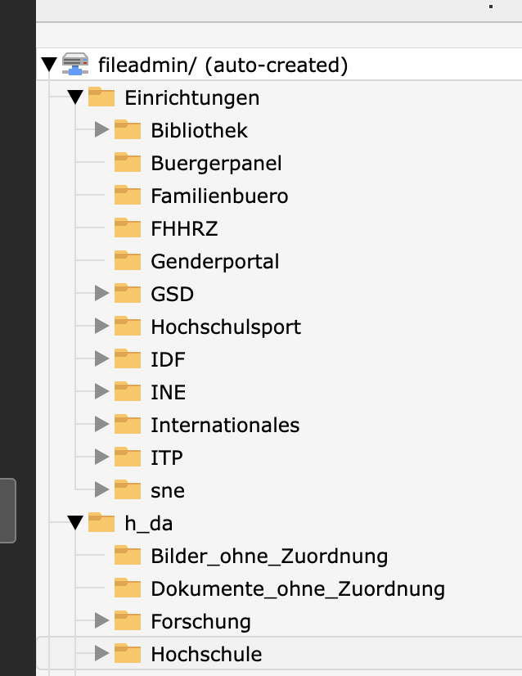The height and width of the screenshot is (676, 522).
Task: Click the Genderportal folder icon
Action: [128, 260]
